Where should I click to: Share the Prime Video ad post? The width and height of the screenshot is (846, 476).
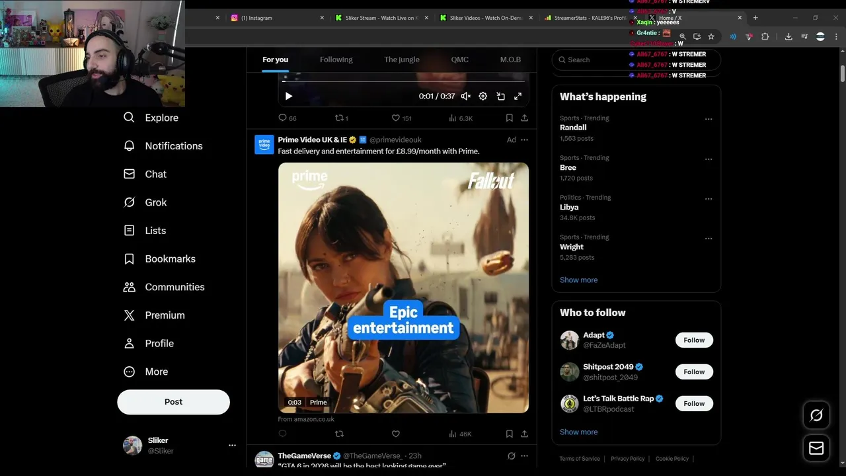click(x=524, y=434)
